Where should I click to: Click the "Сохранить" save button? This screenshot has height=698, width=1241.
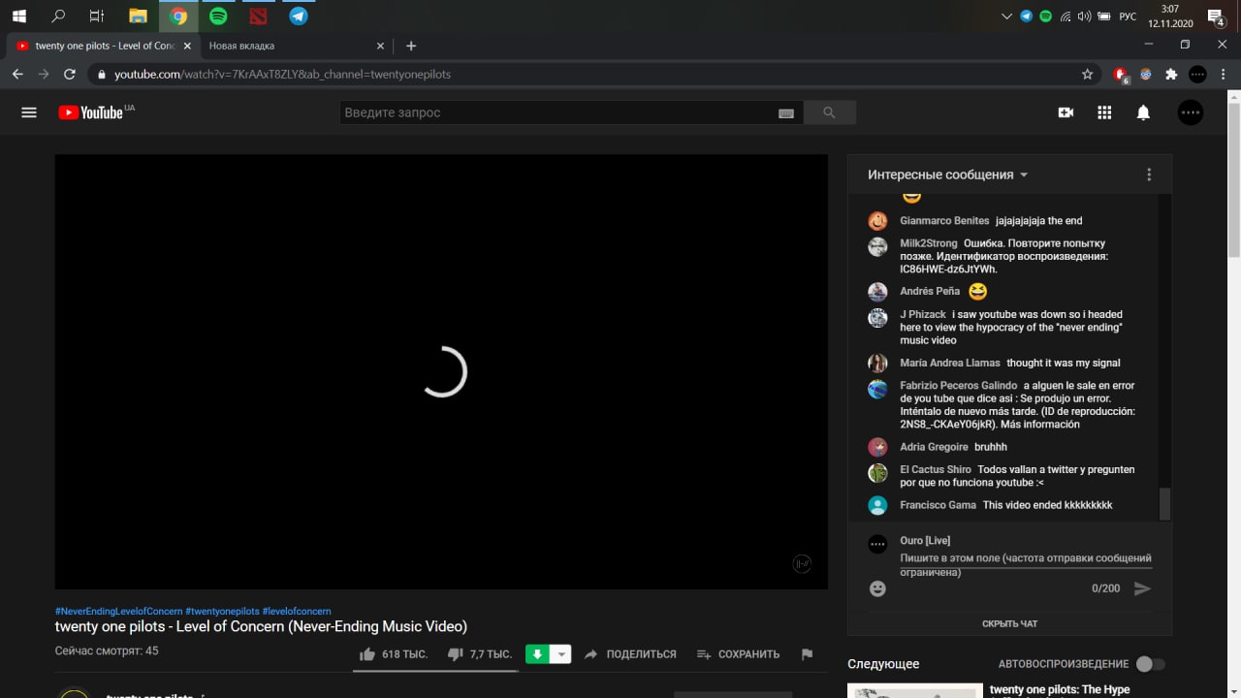[x=738, y=654]
